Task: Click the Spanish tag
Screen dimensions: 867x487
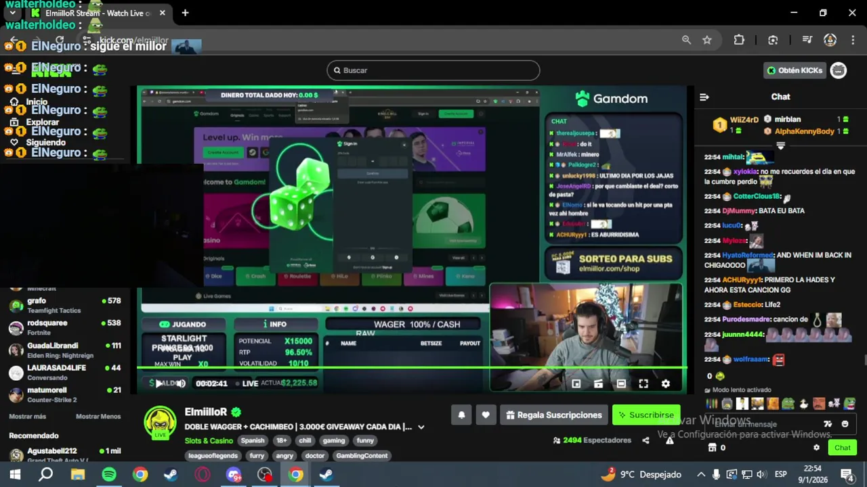Action: coord(253,440)
